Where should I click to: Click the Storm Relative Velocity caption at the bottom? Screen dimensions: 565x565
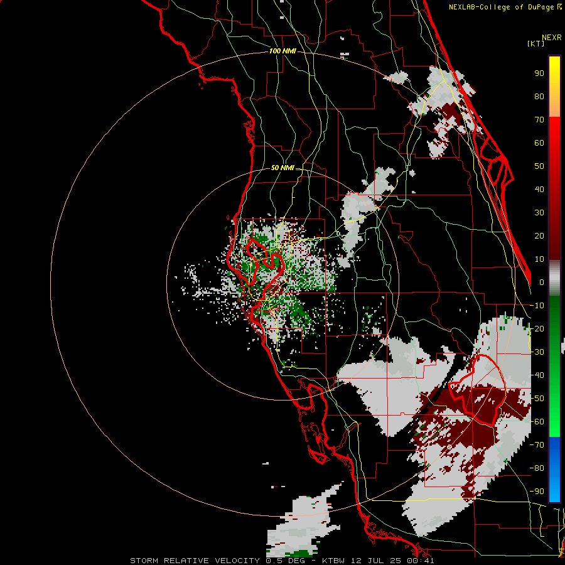282,561
